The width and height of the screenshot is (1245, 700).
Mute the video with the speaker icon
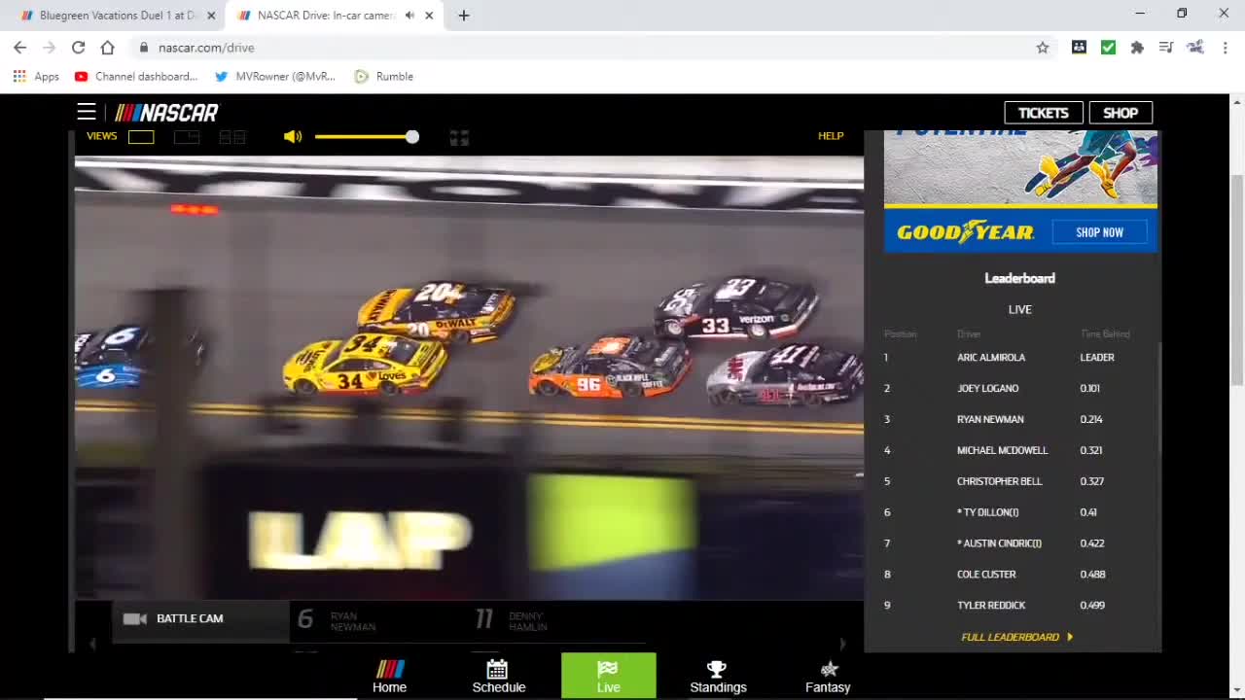pos(293,137)
